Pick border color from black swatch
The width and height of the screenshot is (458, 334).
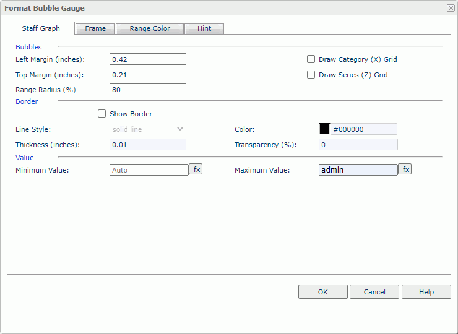[x=324, y=129]
